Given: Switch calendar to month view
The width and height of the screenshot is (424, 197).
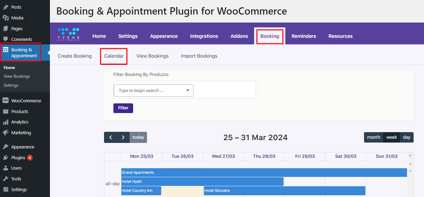Looking at the screenshot, I should (x=374, y=137).
